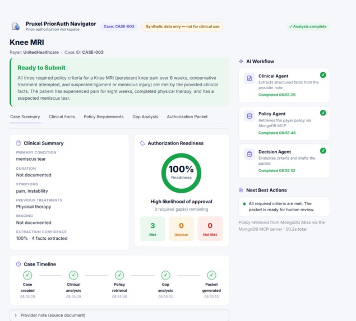
Task: Go to the Gap Analysis tab
Action: click(x=145, y=117)
